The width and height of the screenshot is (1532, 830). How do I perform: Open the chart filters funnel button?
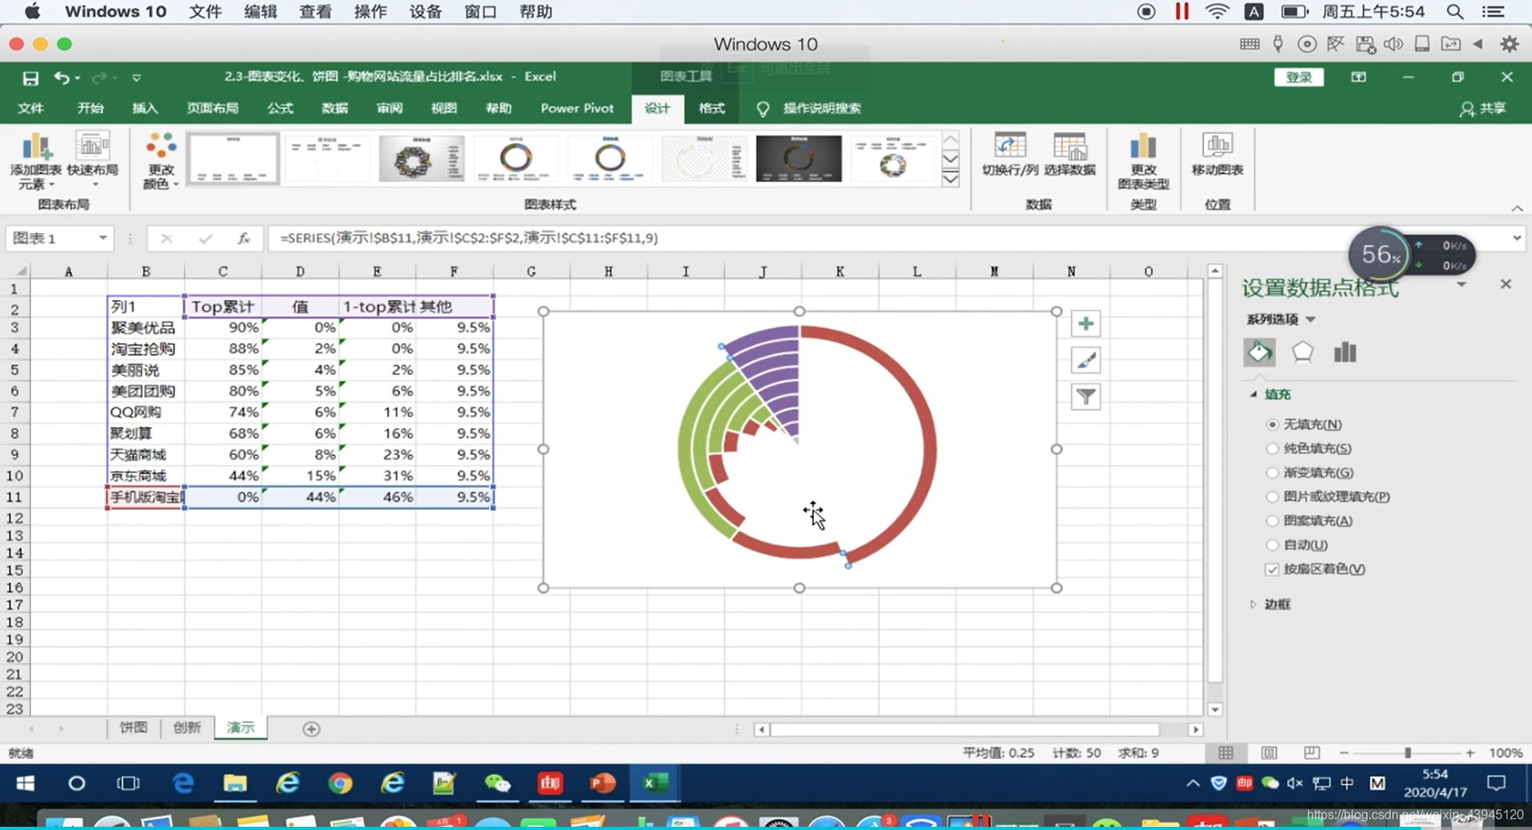[x=1085, y=397]
